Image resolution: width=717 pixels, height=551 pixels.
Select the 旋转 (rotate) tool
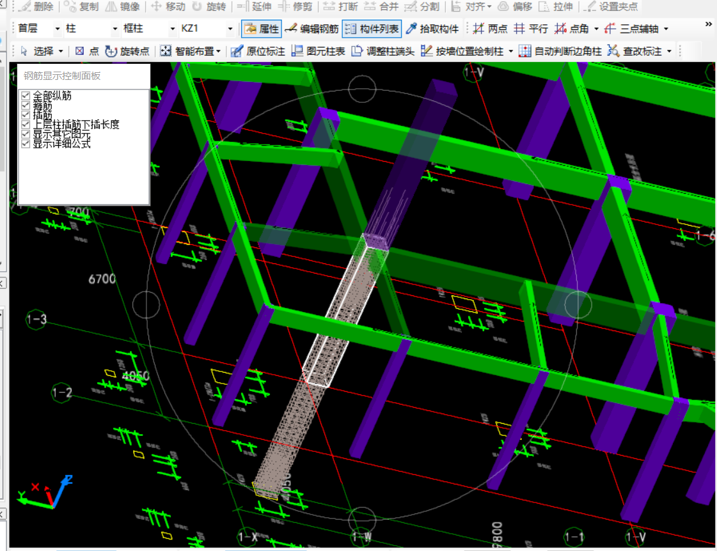coord(209,6)
